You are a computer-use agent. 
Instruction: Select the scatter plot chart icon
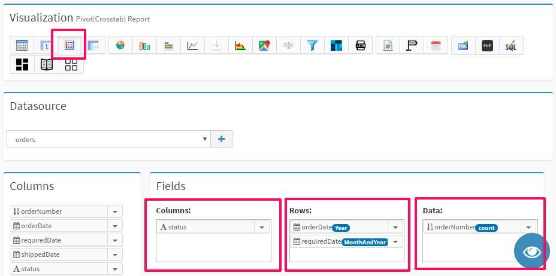[216, 45]
